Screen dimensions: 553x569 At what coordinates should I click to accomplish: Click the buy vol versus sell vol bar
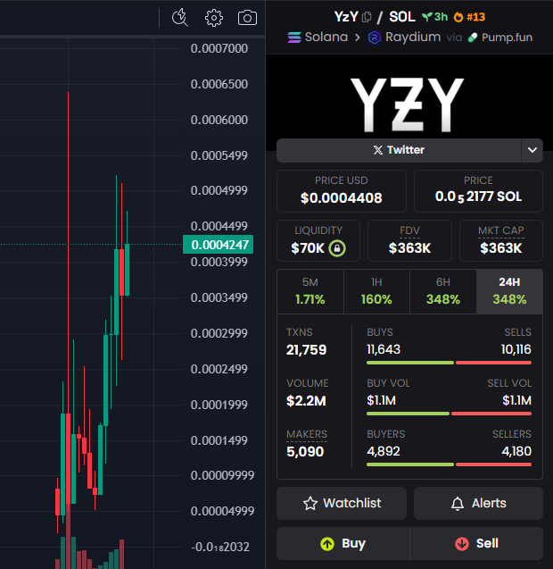[449, 414]
